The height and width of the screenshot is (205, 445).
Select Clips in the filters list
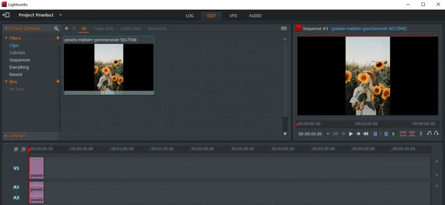(13, 46)
